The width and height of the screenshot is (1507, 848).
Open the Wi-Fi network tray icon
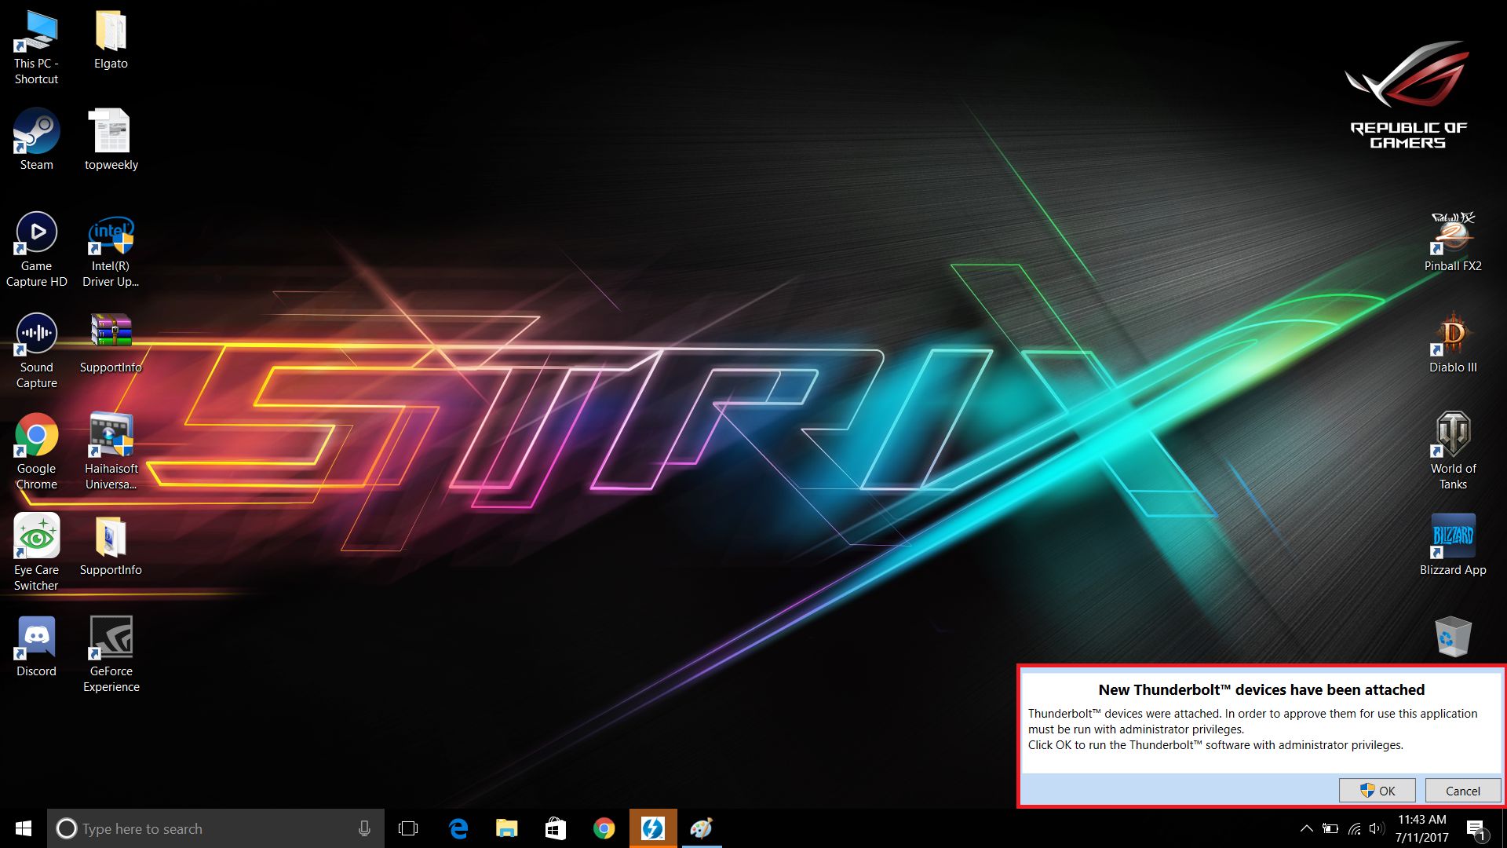[x=1354, y=828]
